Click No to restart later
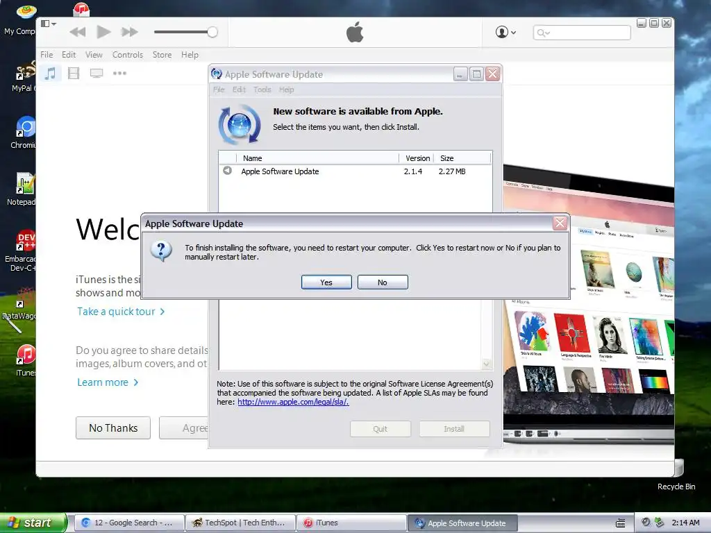Image resolution: width=711 pixels, height=533 pixels. tap(383, 282)
